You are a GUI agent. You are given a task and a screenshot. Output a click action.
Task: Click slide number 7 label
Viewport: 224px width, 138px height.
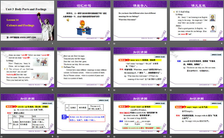tap(165, 90)
